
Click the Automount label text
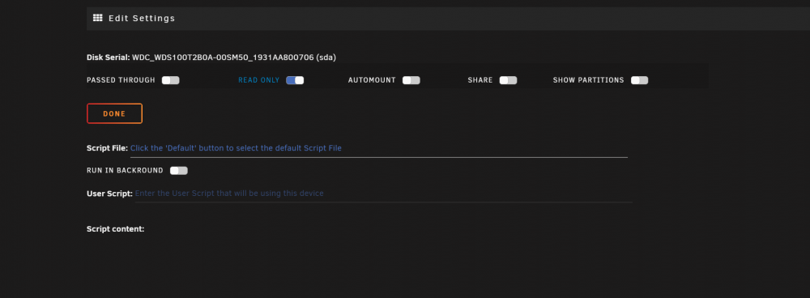click(372, 80)
